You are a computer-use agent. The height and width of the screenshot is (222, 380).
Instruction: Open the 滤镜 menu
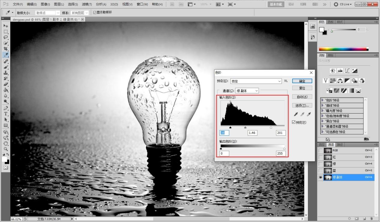pos(87,4)
